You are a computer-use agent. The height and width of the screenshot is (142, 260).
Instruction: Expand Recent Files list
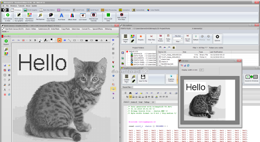(127, 87)
